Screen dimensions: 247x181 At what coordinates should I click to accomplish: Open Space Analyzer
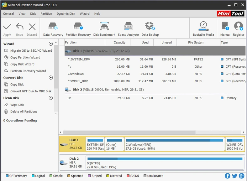[x=128, y=29]
